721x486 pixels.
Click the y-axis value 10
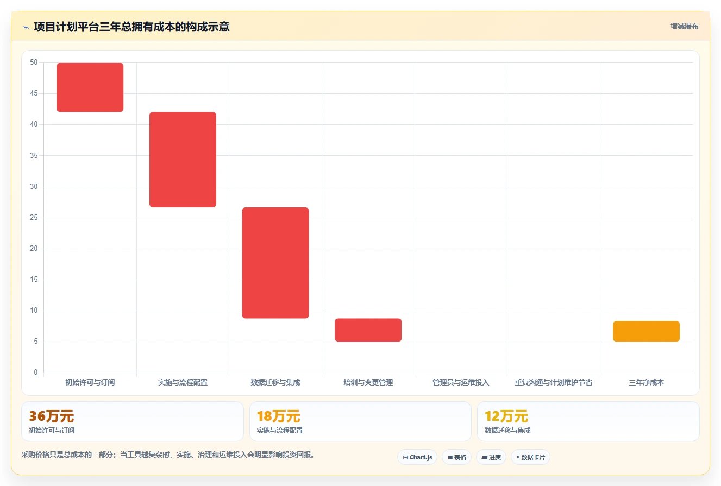(x=34, y=311)
